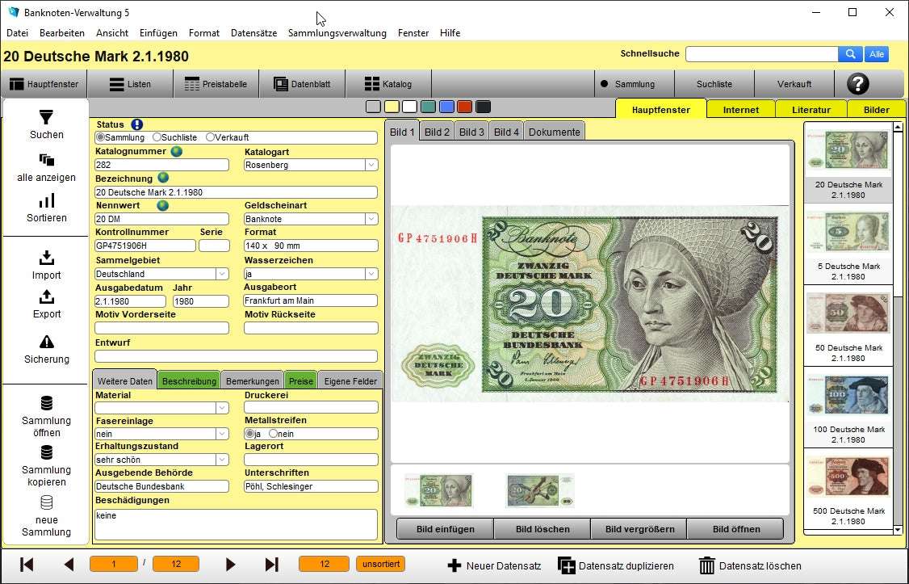This screenshot has height=584, width=909.
Task: Open the Erhaltungszustand dropdown
Action: (222, 460)
